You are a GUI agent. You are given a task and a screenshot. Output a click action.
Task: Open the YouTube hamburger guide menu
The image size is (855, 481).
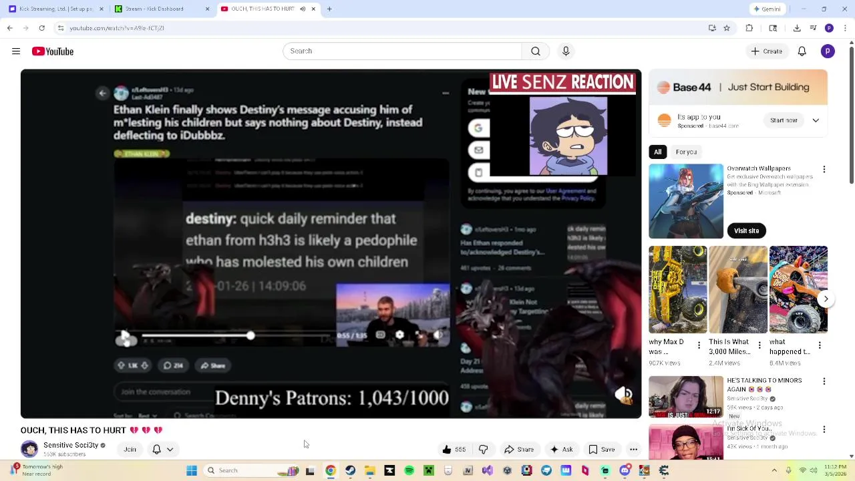16,51
